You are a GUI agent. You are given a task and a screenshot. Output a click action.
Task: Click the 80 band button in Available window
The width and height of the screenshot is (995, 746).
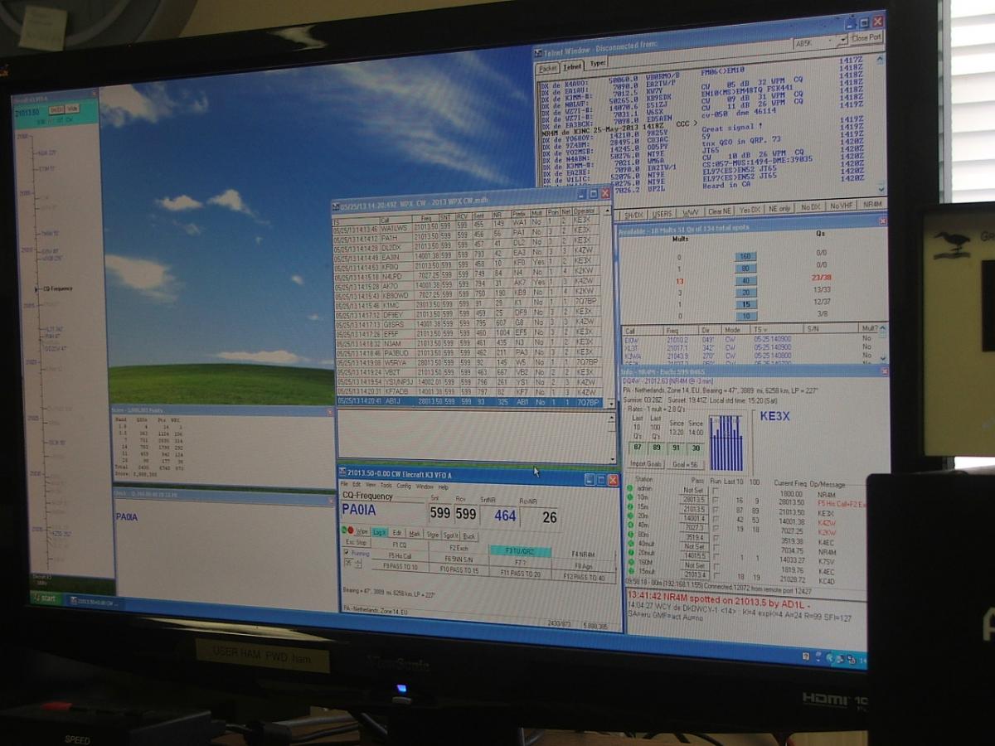(745, 269)
